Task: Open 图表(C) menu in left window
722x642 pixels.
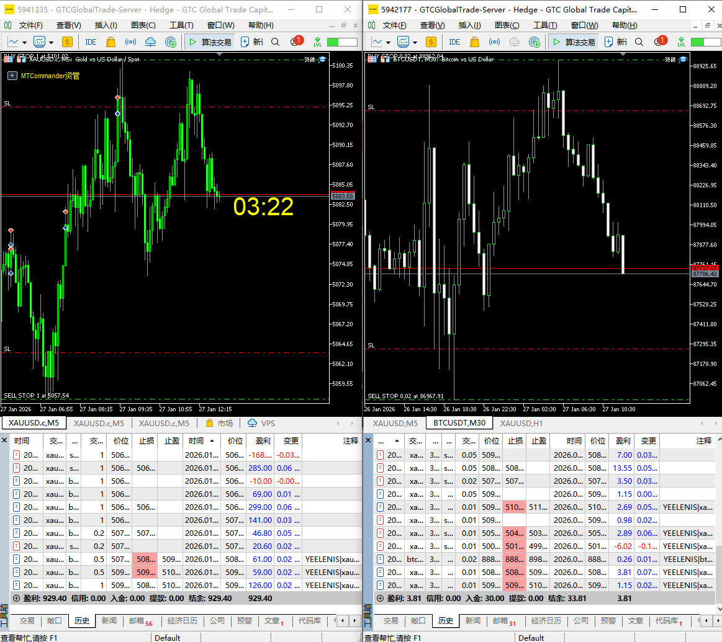Action: click(143, 25)
